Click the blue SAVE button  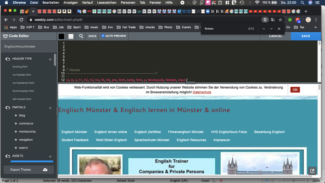pos(305,36)
